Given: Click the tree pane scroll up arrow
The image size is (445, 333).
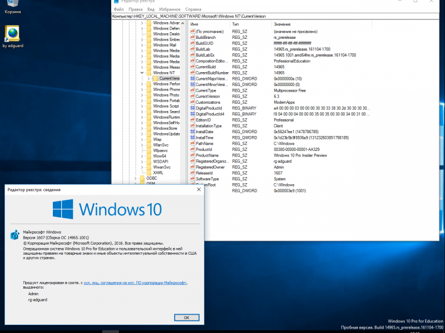Looking at the screenshot, I should pyautogui.click(x=183, y=23).
